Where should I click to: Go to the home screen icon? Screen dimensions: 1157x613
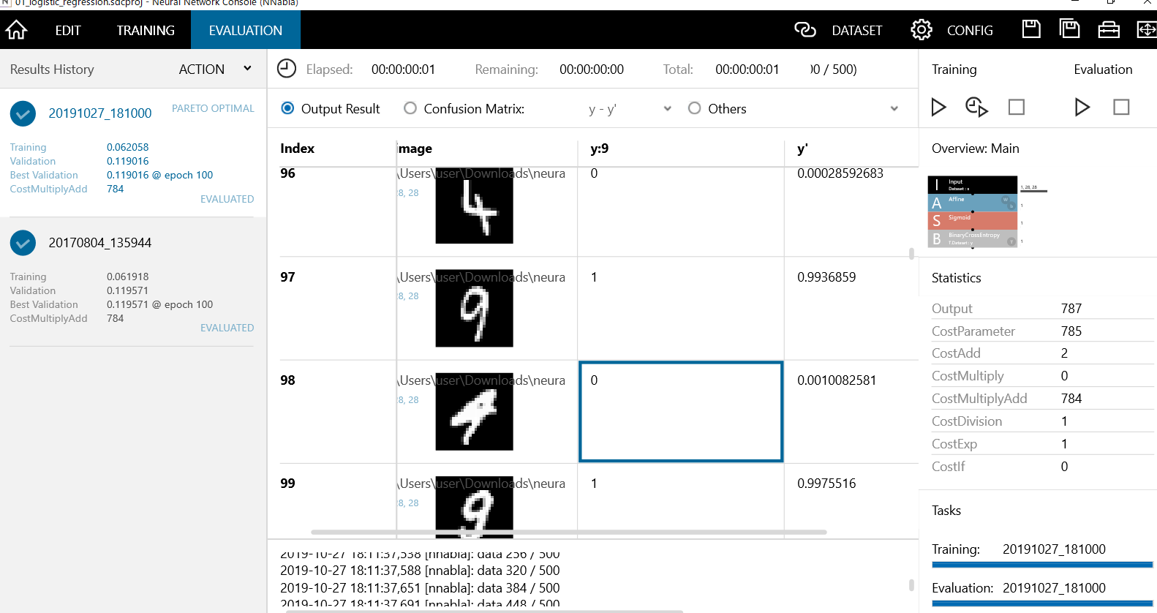(16, 30)
